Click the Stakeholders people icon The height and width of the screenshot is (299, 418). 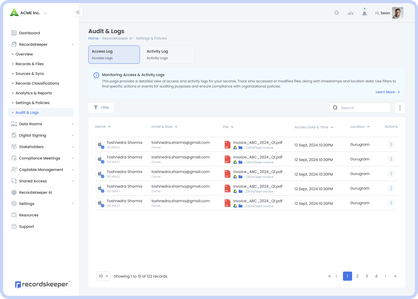coord(14,147)
